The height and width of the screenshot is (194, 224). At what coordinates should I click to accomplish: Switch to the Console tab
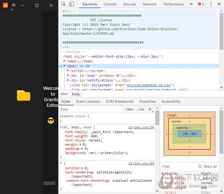pyautogui.click(x=110, y=4)
